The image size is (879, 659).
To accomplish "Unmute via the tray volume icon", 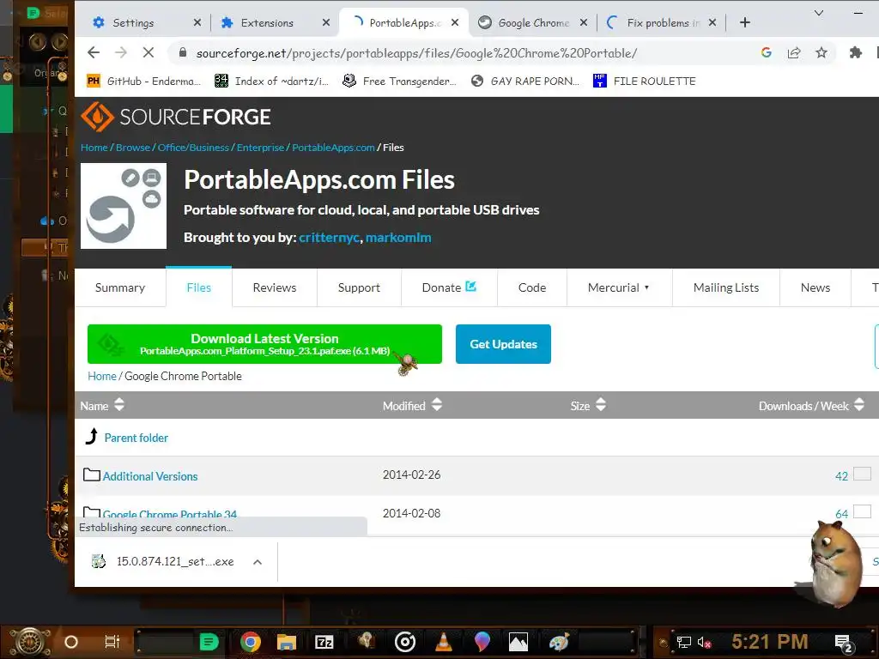I will (x=704, y=642).
